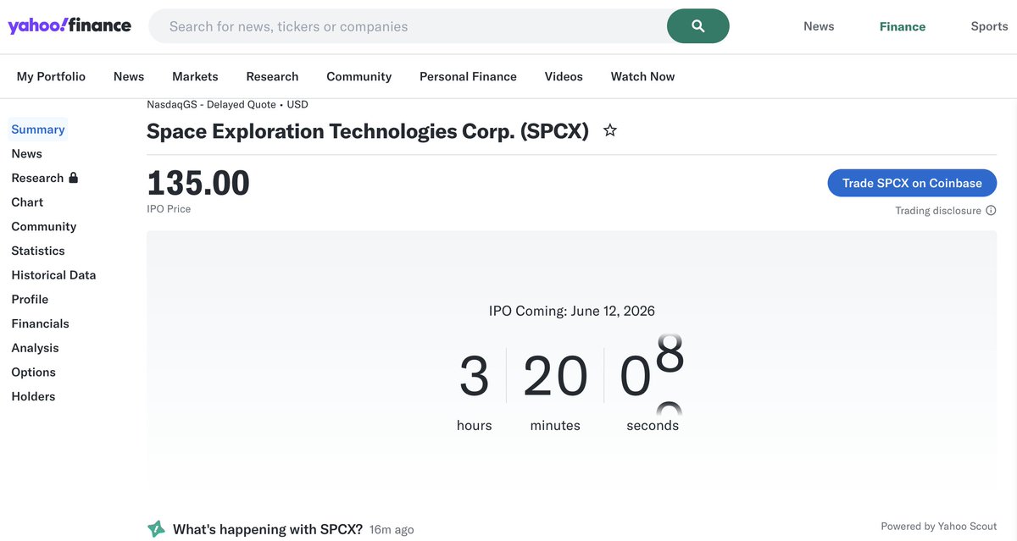
Task: Open News in the navigation bar
Action: (x=129, y=76)
